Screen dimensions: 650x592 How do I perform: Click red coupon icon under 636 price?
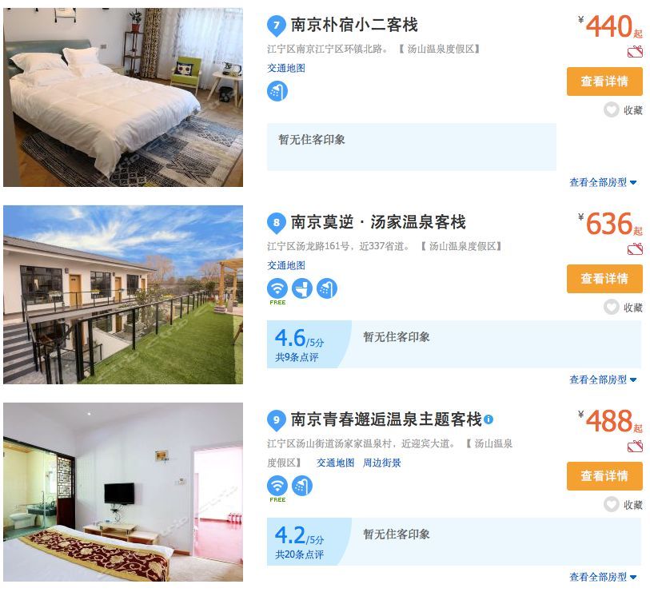pyautogui.click(x=635, y=249)
